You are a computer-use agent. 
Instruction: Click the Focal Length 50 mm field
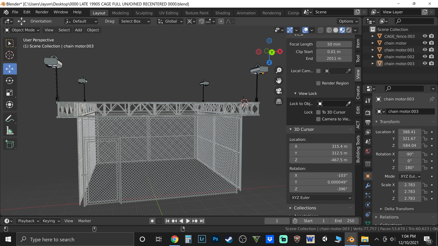click(x=334, y=44)
